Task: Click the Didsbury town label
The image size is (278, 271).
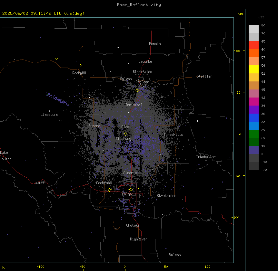Action: coord(124,139)
